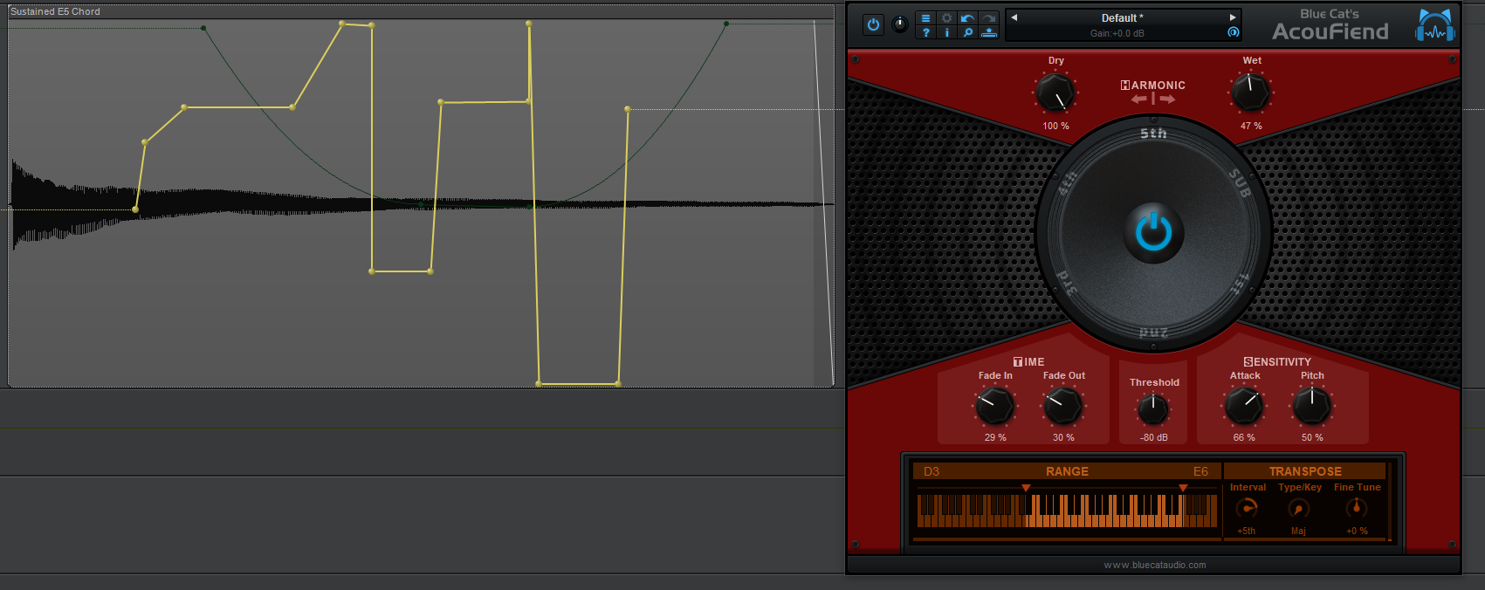Click the Blue Cat headphones logo
1485x590 pixels.
coord(1435,25)
